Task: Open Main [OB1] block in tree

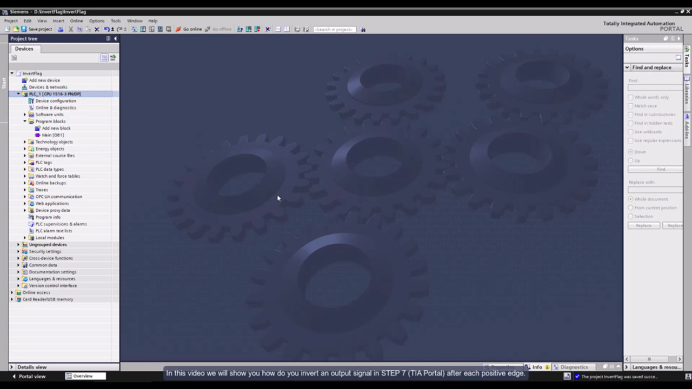Action: pos(52,135)
